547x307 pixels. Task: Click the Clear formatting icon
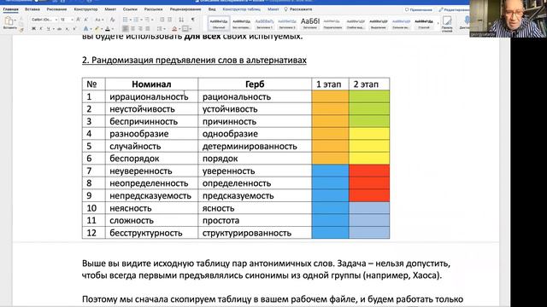coord(112,20)
